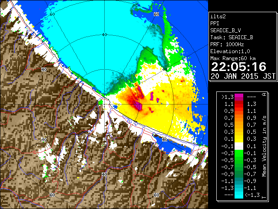Image resolution: width=278 pixels, height=209 pixels.
Task: Select the "PPI" scan type label
Action: pos(215,24)
